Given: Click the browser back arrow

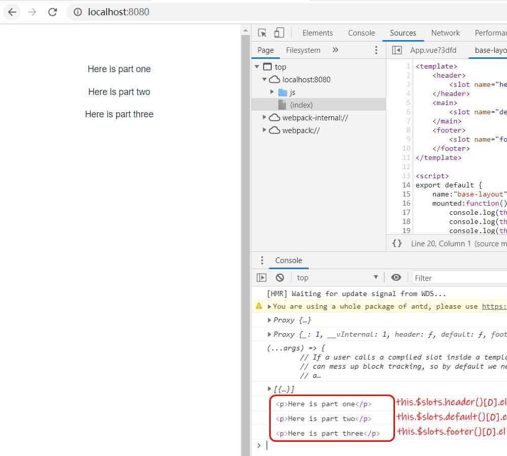Looking at the screenshot, I should pos(12,12).
